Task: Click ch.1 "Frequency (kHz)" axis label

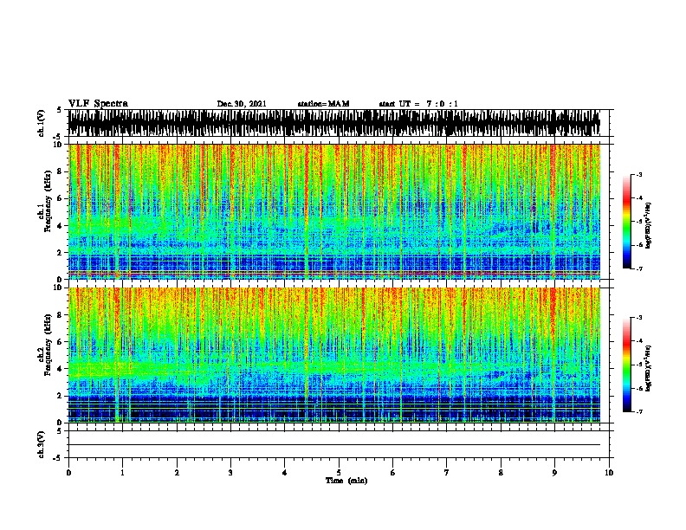Action: point(47,203)
